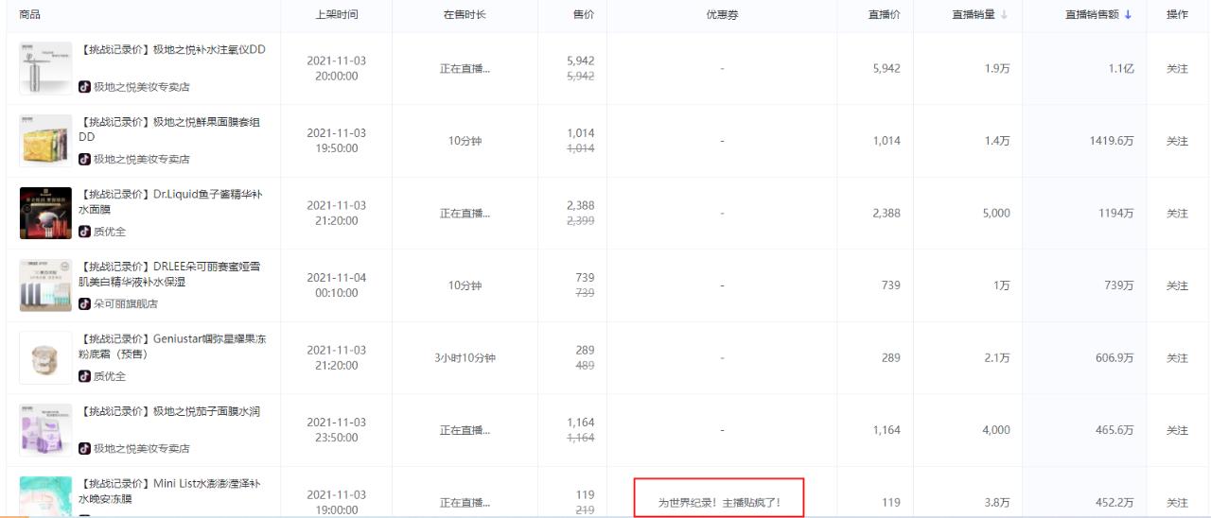The width and height of the screenshot is (1211, 518).
Task: Click 售价 column header
Action: (x=584, y=15)
